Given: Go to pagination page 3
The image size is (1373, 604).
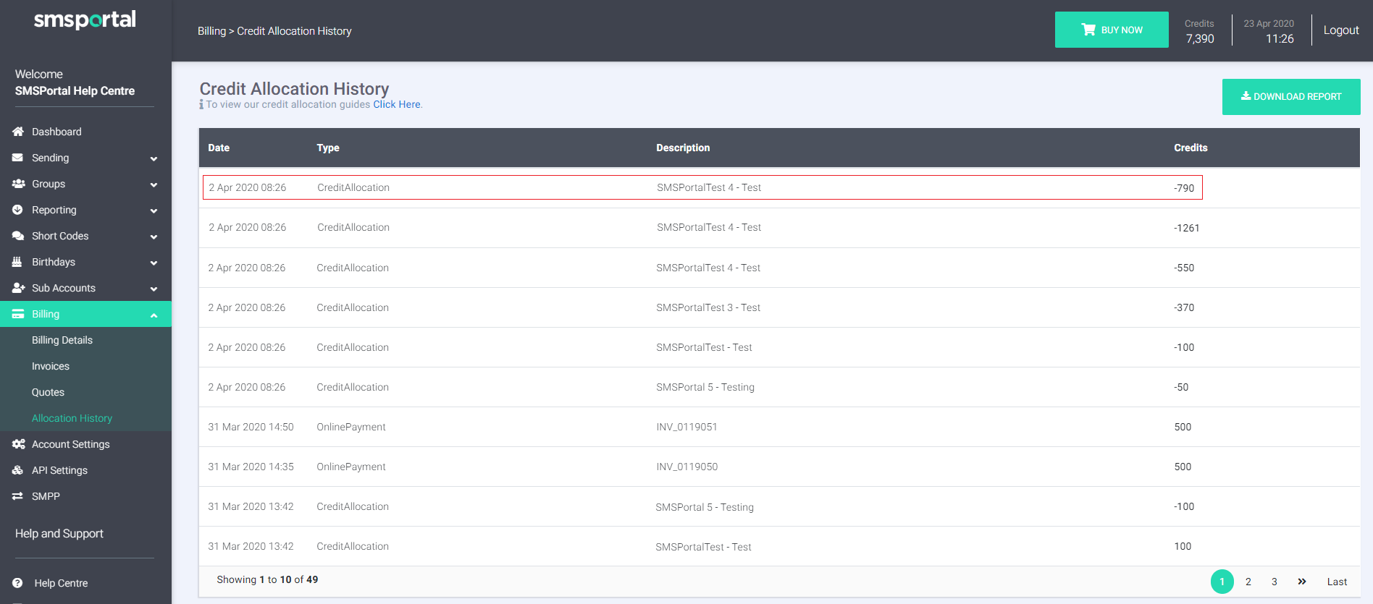Looking at the screenshot, I should click(1275, 582).
